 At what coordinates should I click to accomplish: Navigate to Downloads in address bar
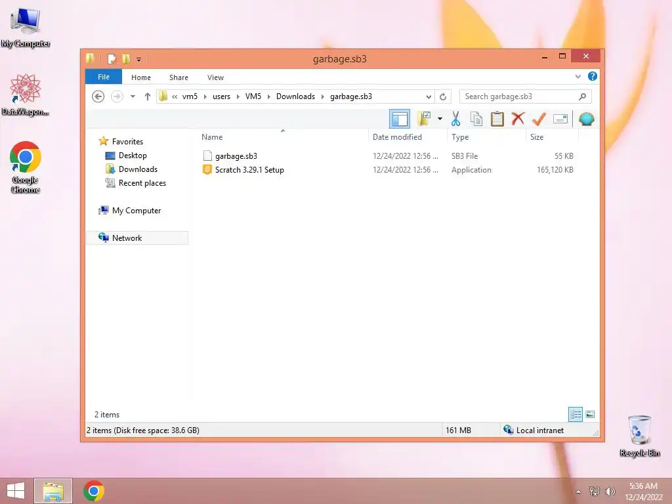(296, 96)
